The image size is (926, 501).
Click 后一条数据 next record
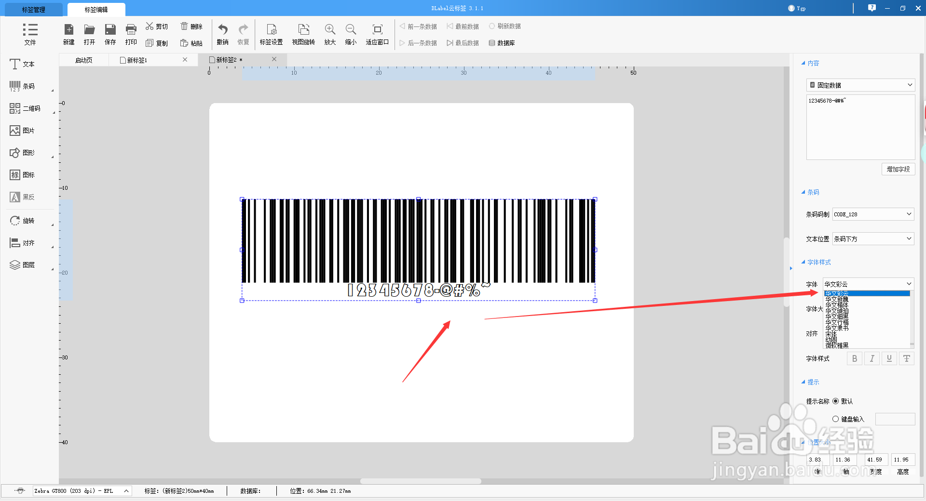click(x=418, y=43)
